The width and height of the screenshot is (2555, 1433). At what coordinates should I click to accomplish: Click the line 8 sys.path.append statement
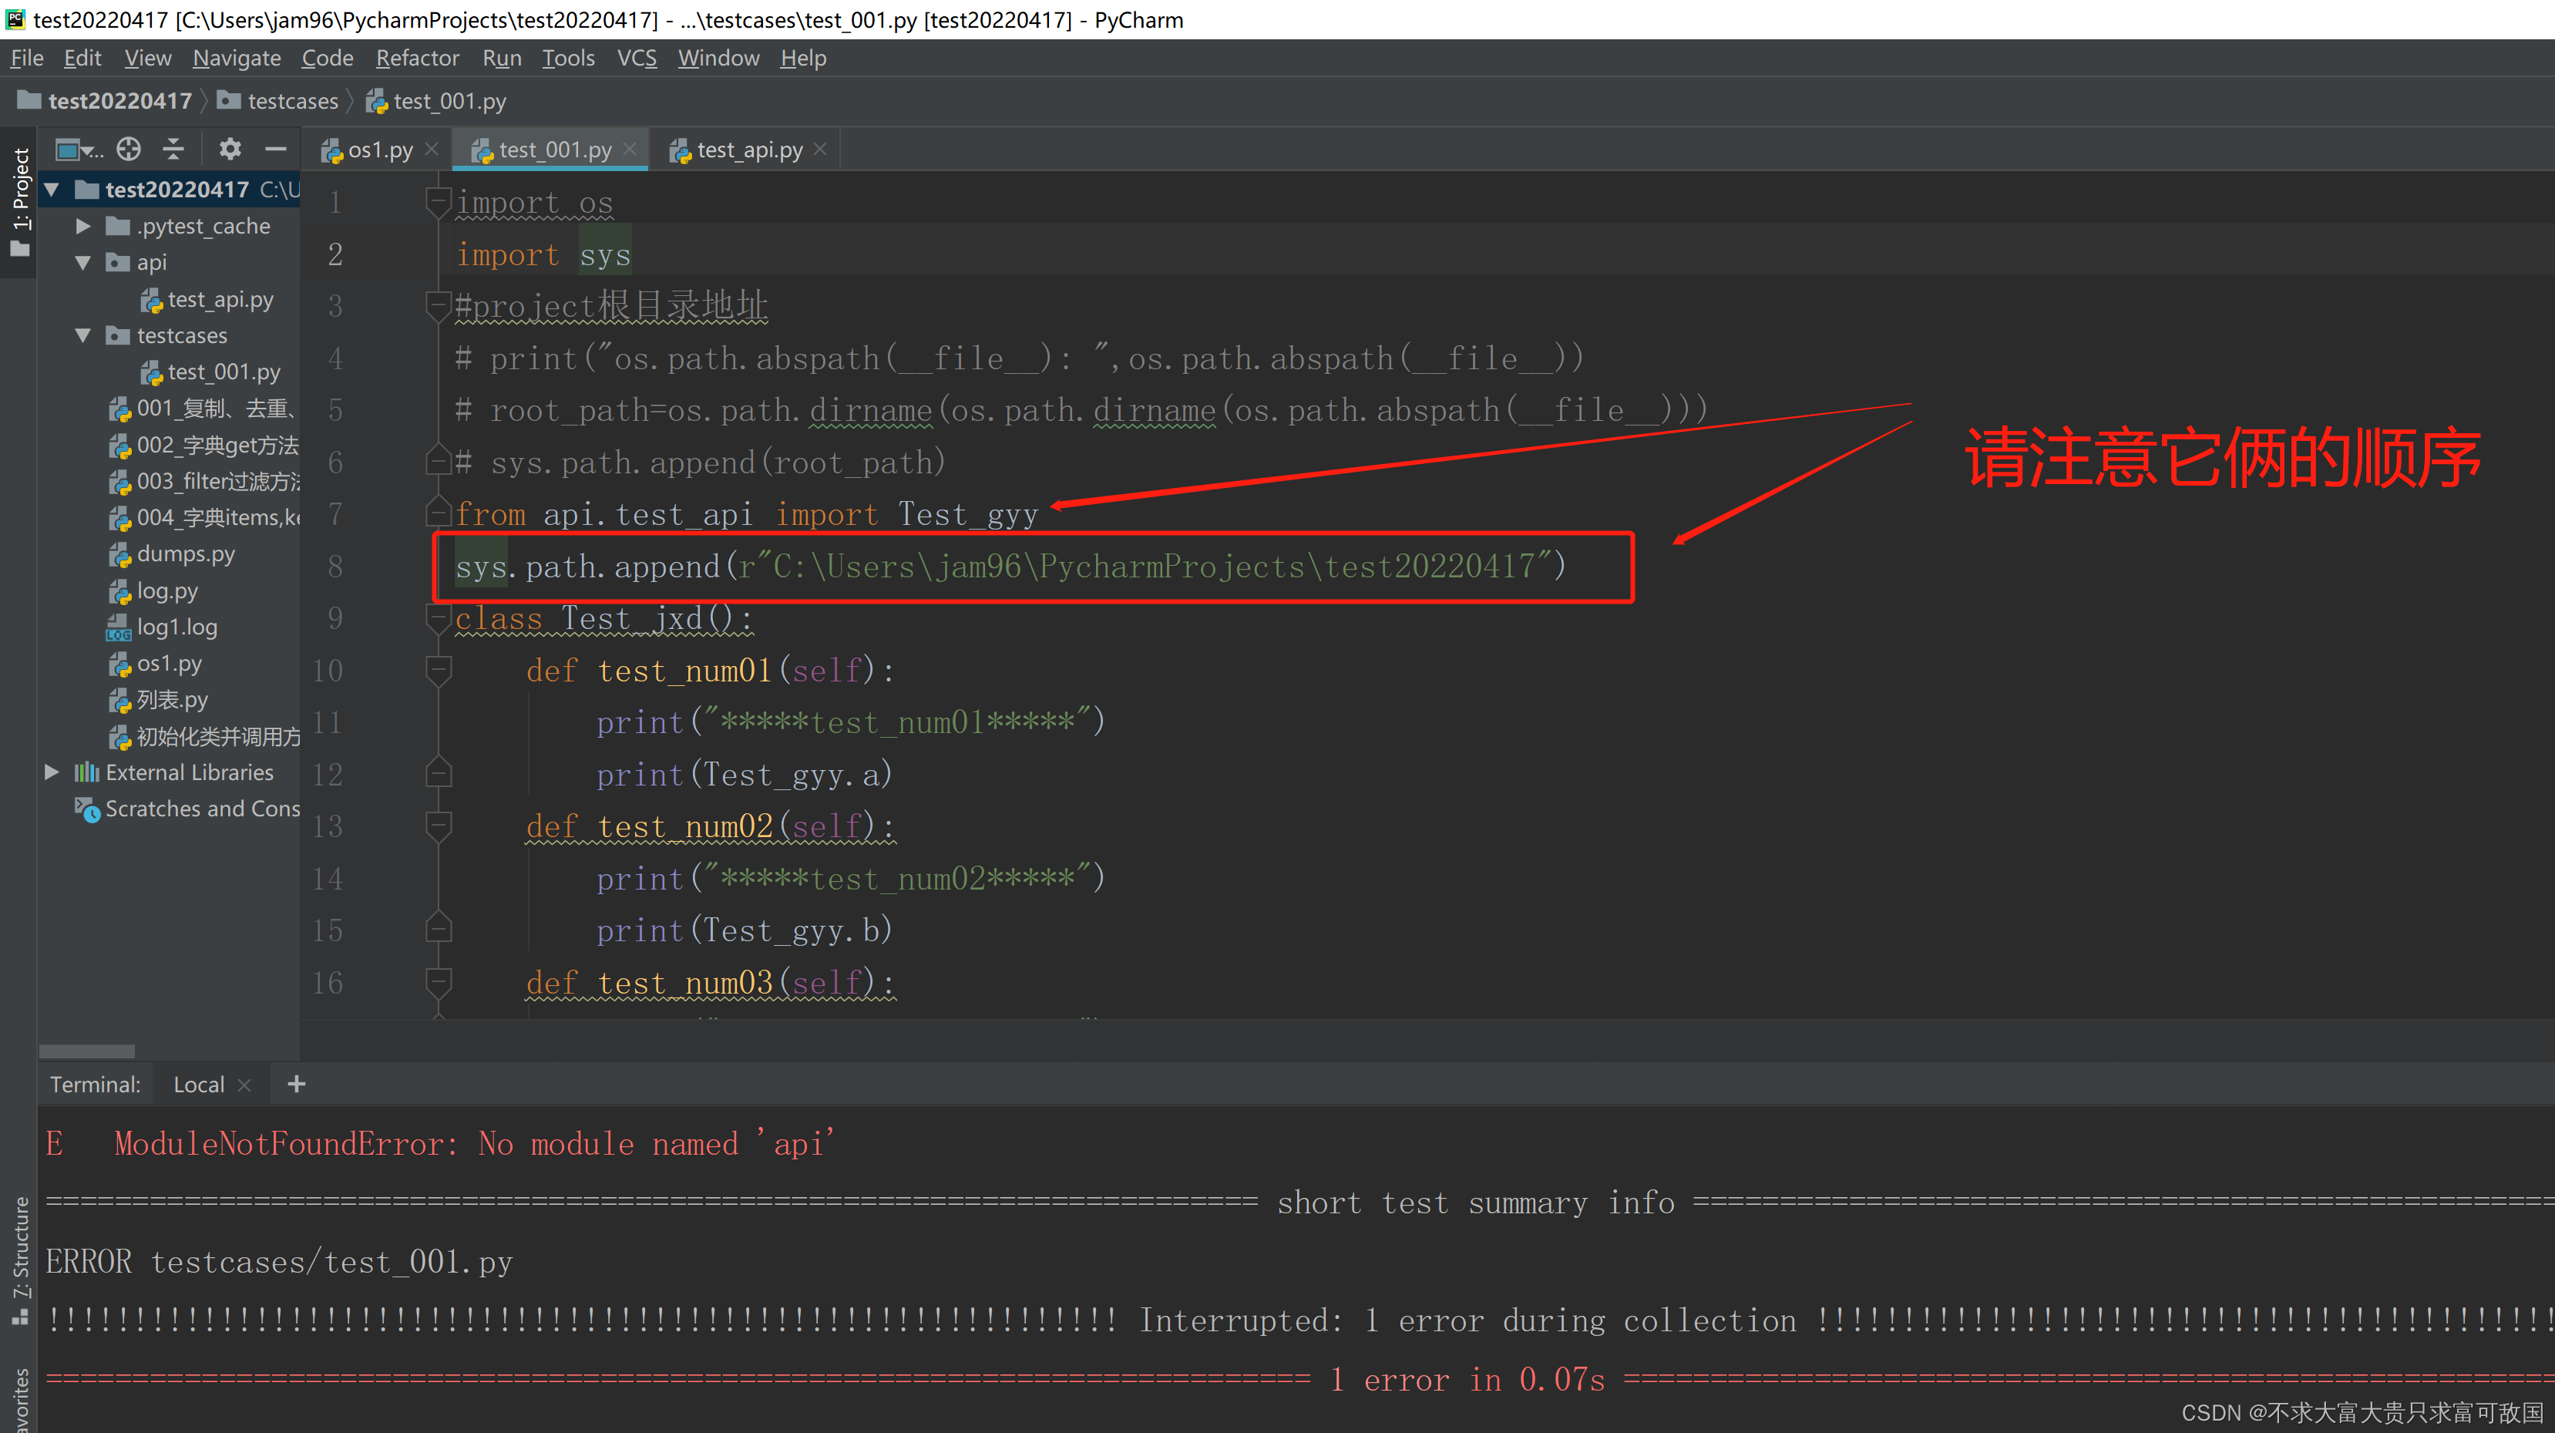(1010, 565)
